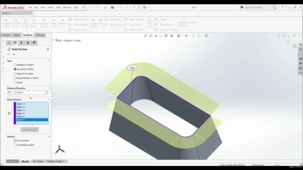Click the reverse direction arrow button
Screen dimensions: 303x170
coord(9,93)
